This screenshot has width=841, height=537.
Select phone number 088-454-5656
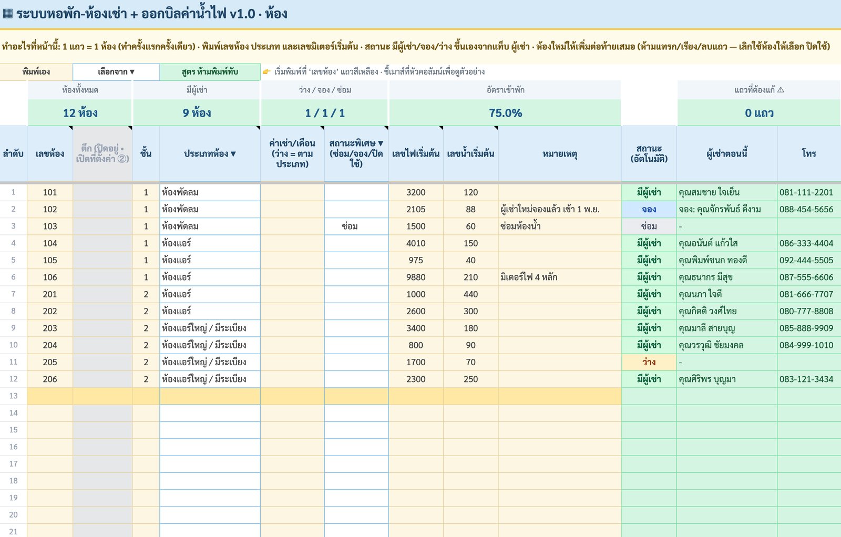pos(809,209)
